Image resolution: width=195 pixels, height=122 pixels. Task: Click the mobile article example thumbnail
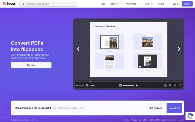[109, 61]
